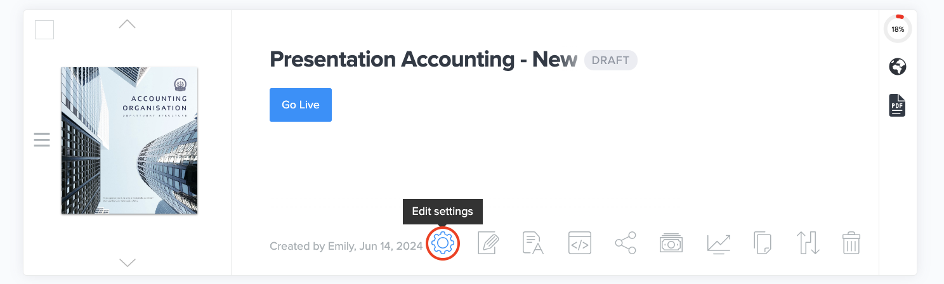Open the Accounting Organisation cover thumbnail
The width and height of the screenshot is (944, 284).
tap(129, 140)
